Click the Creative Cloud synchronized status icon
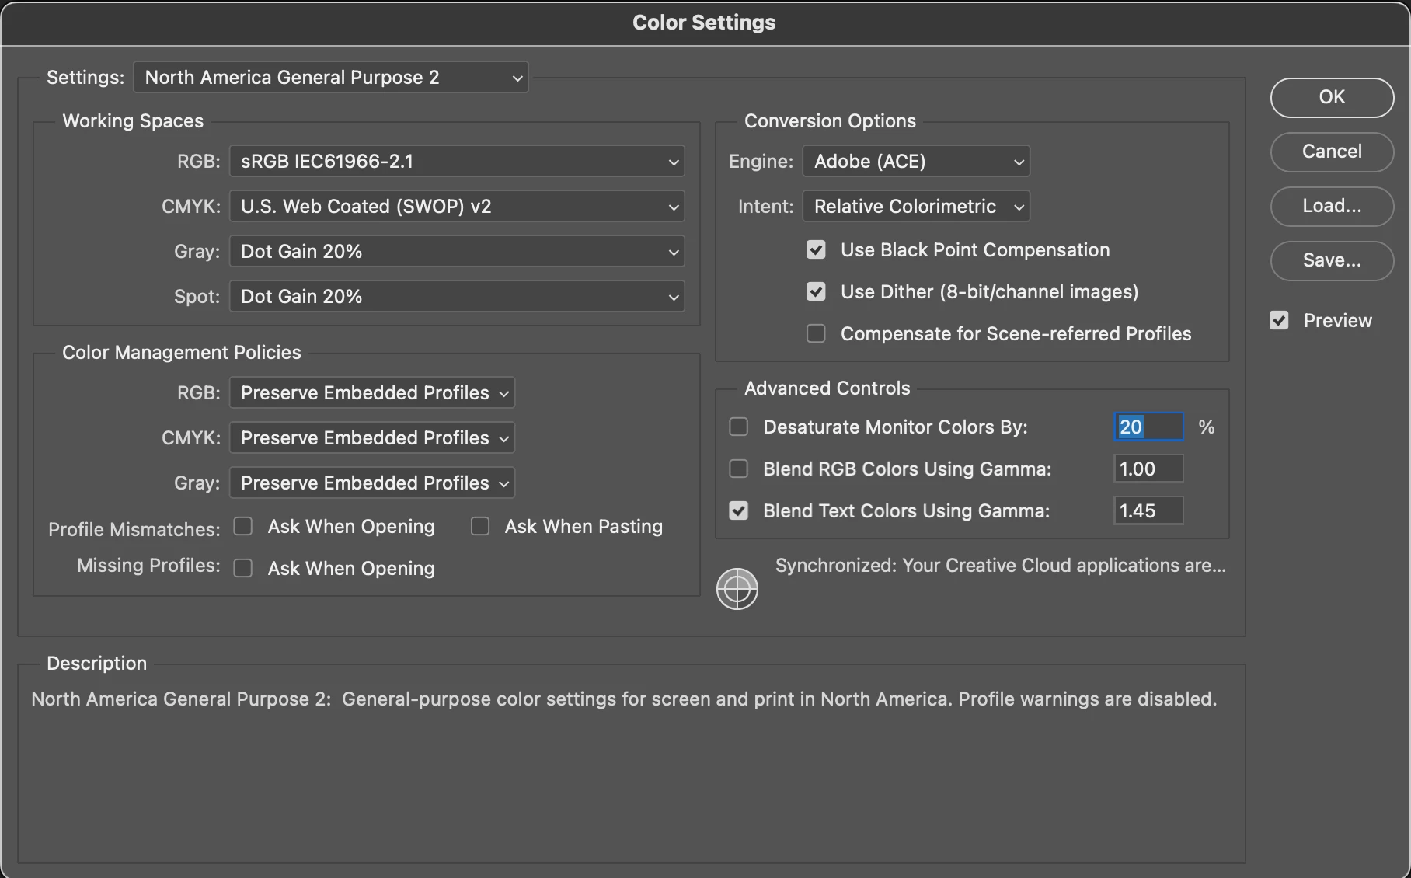Viewport: 1411px width, 878px height. coord(737,589)
